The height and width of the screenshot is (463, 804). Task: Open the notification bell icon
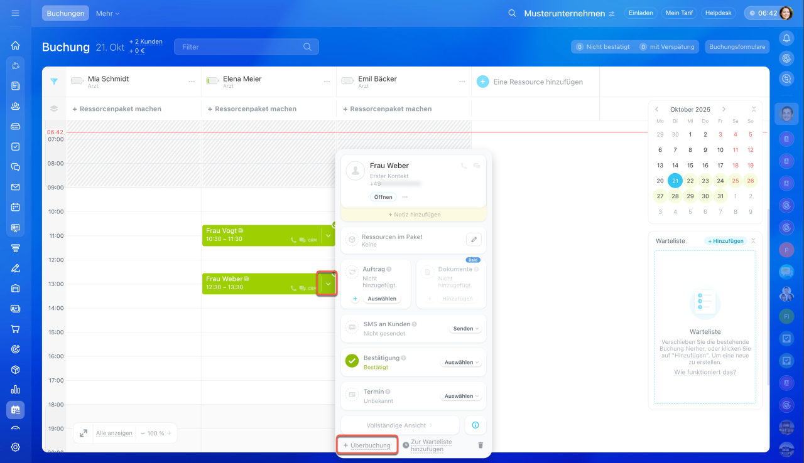786,38
